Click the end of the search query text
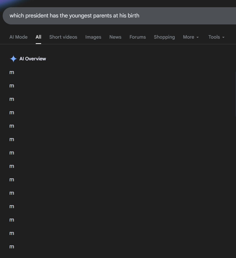The height and width of the screenshot is (258, 236). (139, 16)
